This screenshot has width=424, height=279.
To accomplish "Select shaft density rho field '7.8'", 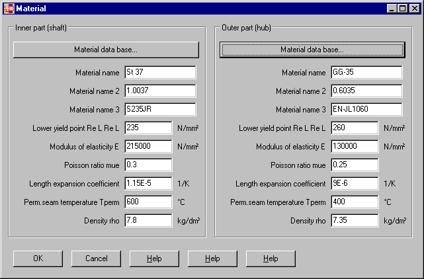I will pos(148,221).
